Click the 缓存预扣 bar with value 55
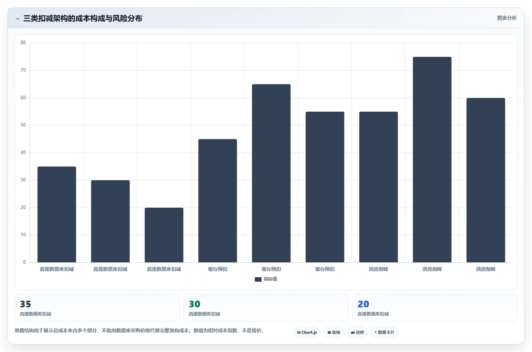532x352 pixels. (325, 187)
